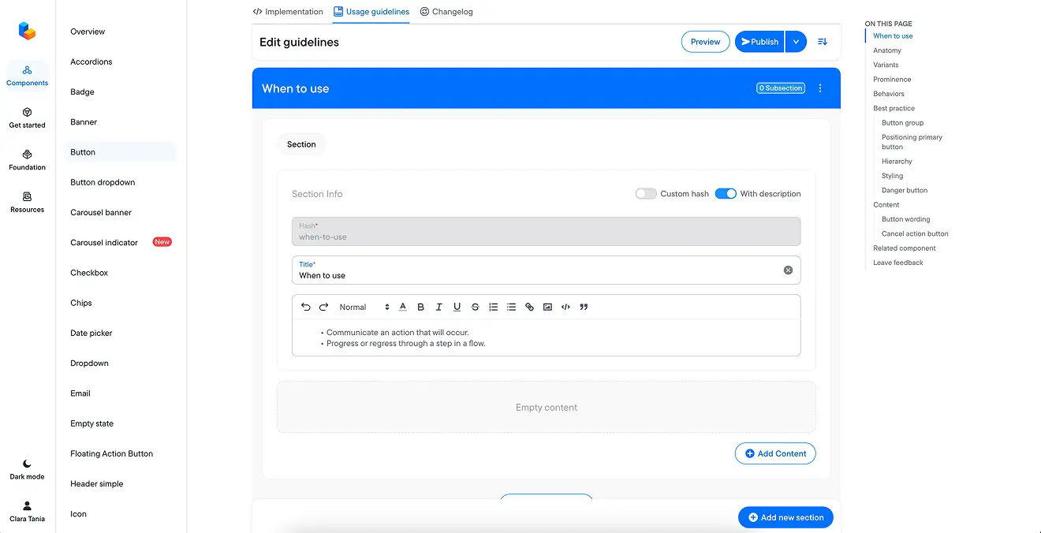Open Carousel banner component page
Viewport: 1041px width, 533px height.
click(x=101, y=213)
